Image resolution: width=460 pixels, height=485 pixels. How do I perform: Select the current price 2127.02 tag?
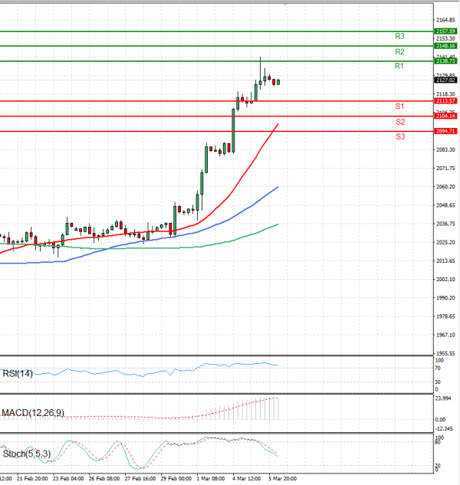[445, 80]
